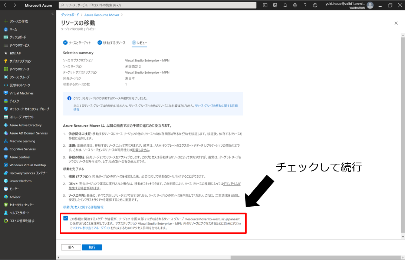The width and height of the screenshot is (405, 260).
Task: Open the Subscriptions key icon
Action: pyautogui.click(x=6, y=61)
